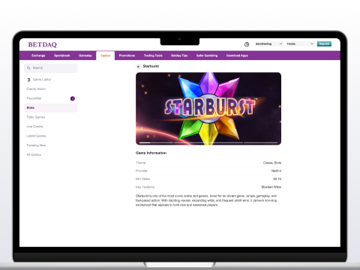Click the Game Lobby logo icon

(x=28, y=79)
